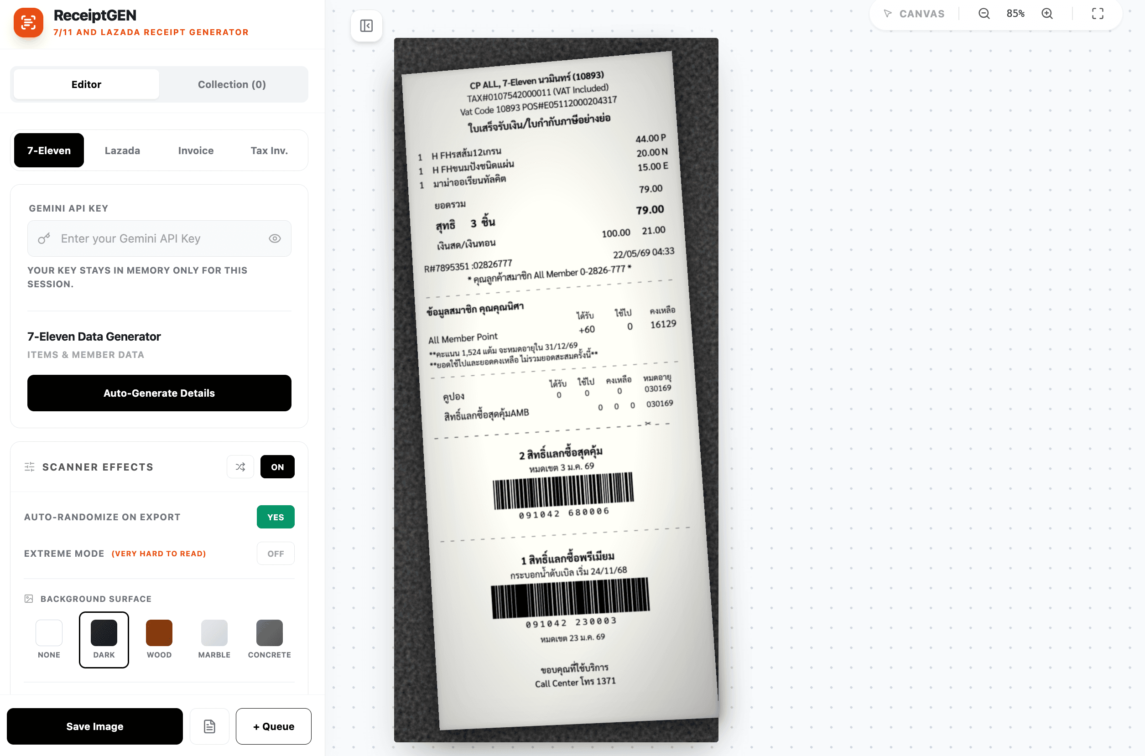Zoom out the canvas

(x=984, y=14)
